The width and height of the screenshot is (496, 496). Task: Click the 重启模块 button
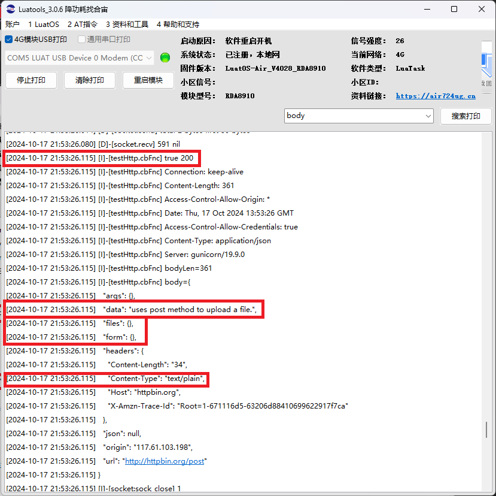pyautogui.click(x=148, y=80)
